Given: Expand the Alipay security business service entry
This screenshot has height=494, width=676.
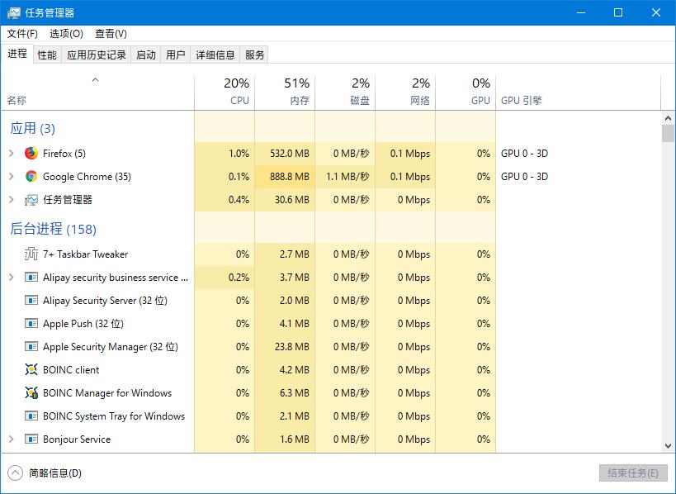Looking at the screenshot, I should (11, 277).
